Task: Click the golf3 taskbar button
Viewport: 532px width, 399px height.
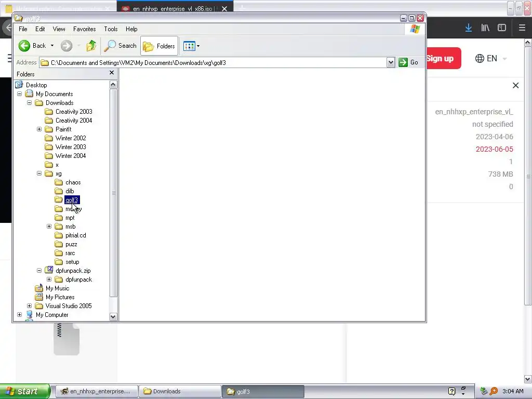Action: [263, 391]
